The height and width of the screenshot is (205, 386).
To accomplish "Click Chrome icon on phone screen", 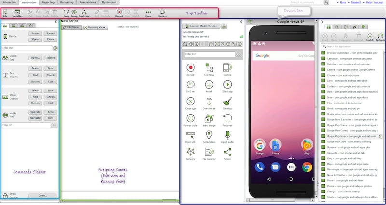I will pos(307,167).
